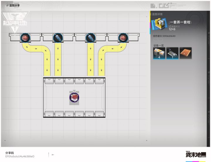The height and width of the screenshot is (162, 211).
Task: Select the bottle icon on the third machine from left
Action: pos(91,38)
